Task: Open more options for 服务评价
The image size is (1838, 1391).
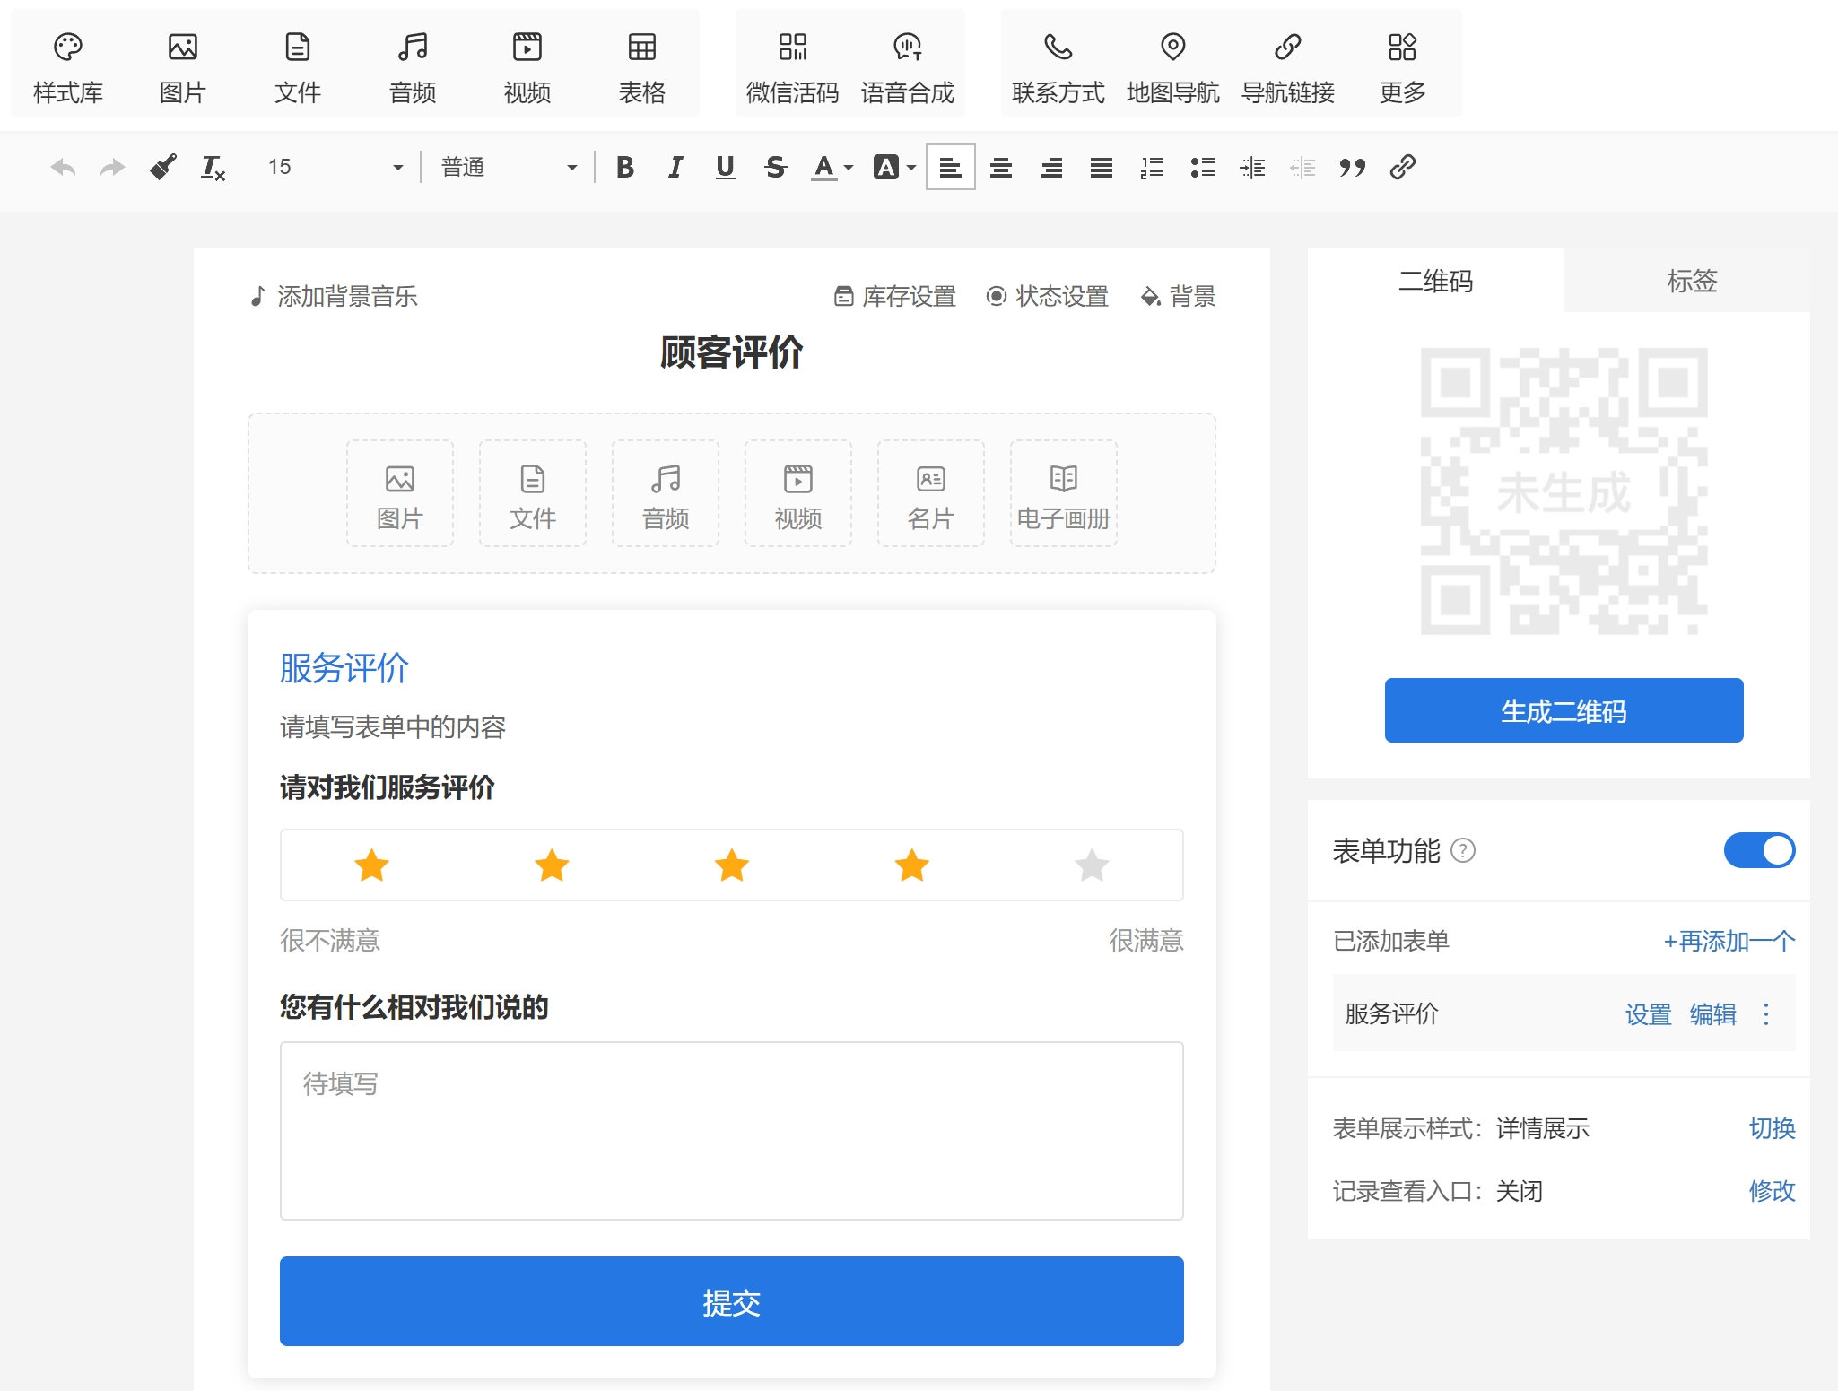Action: (1766, 1014)
